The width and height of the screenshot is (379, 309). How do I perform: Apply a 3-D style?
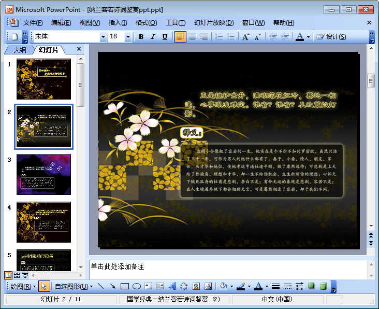click(x=323, y=287)
